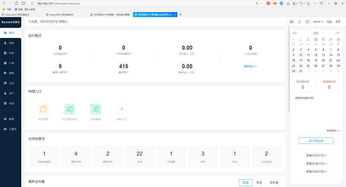
Task: Click the refresh cache icon beside admin
Action: [307, 21]
